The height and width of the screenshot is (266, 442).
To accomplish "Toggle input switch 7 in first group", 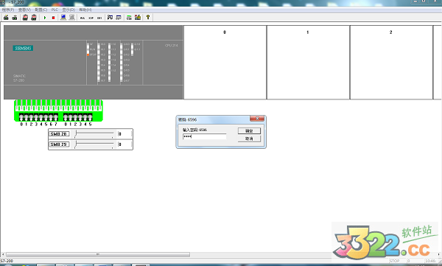I will click(x=55, y=116).
